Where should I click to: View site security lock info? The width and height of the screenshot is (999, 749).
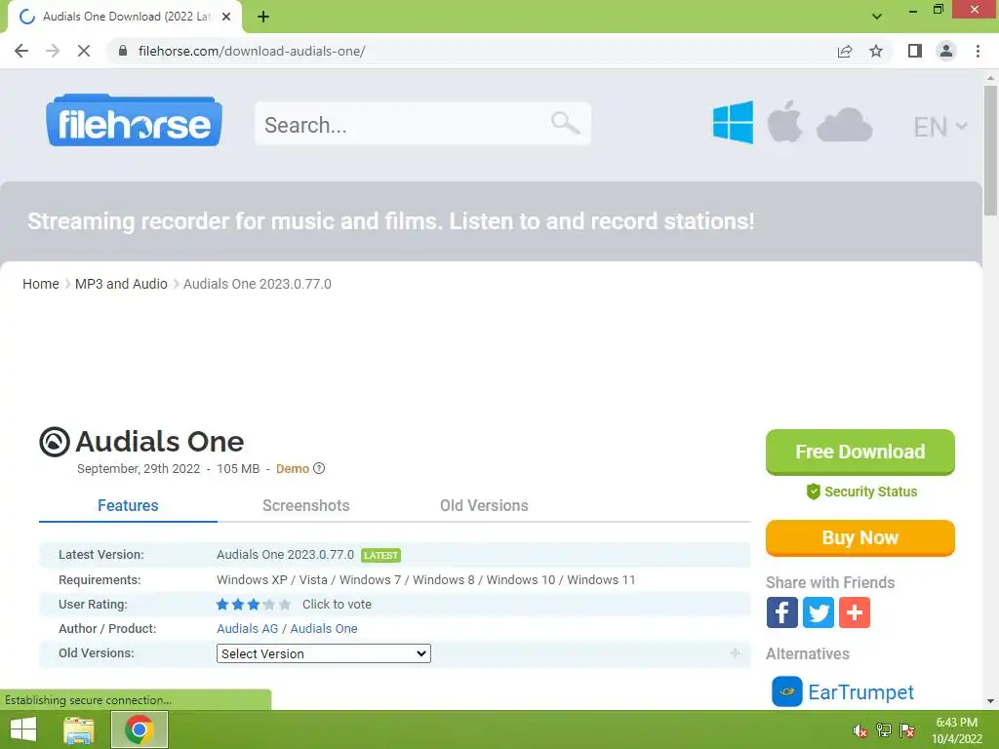(x=123, y=51)
